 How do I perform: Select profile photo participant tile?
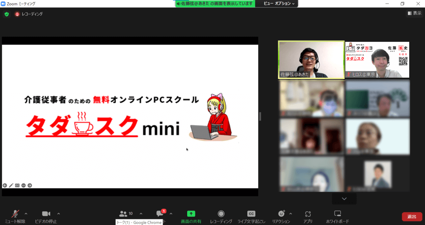pyautogui.click(x=378, y=174)
